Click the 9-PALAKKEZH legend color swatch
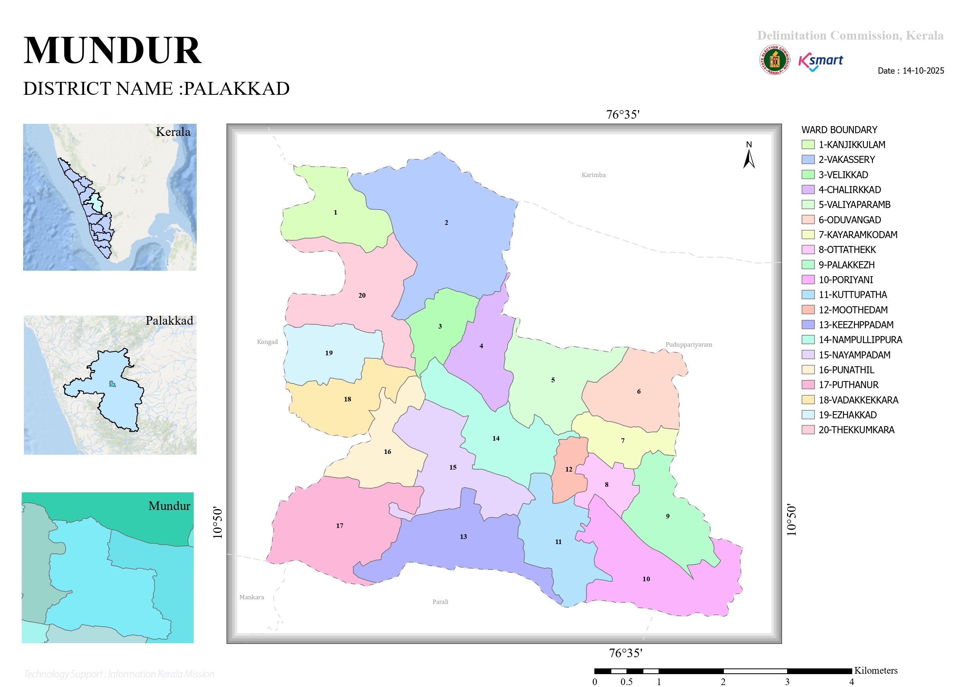 [808, 264]
